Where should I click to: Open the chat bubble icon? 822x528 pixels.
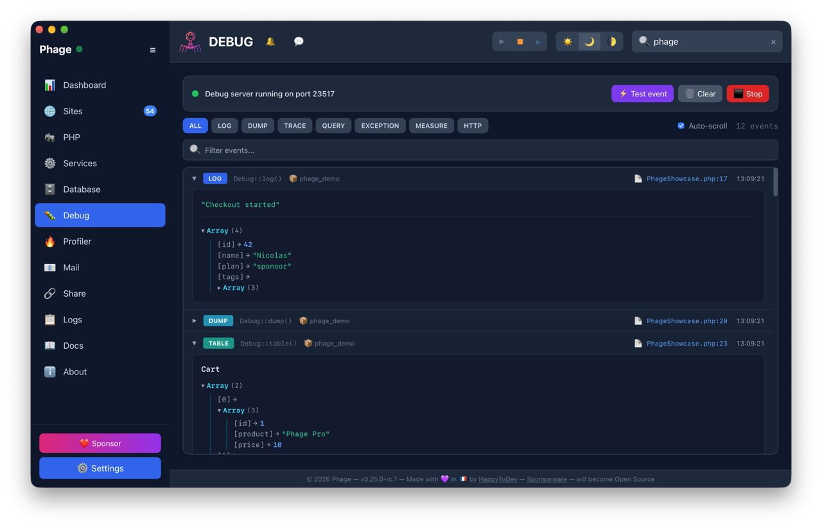coord(299,42)
